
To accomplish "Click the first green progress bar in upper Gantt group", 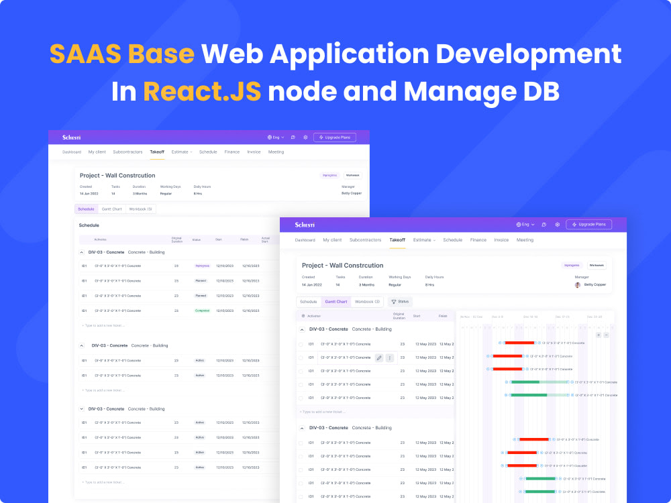I will click(x=539, y=382).
